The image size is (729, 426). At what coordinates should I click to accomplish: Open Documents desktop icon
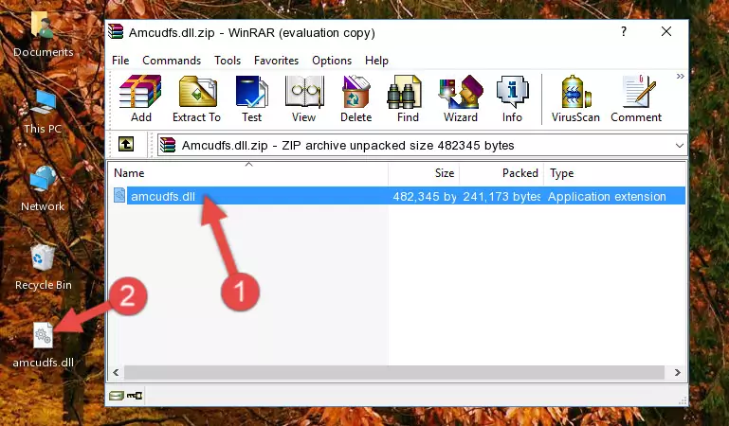[x=43, y=35]
